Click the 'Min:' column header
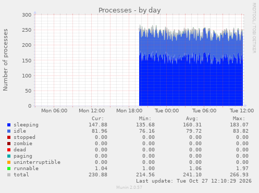259x193 pixels. click(145, 119)
